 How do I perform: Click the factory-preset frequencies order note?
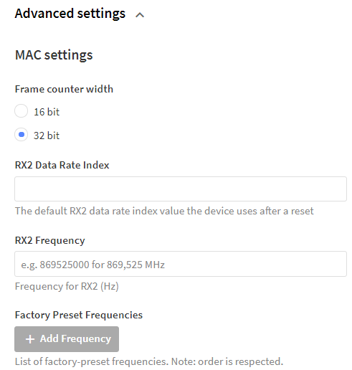click(x=149, y=361)
